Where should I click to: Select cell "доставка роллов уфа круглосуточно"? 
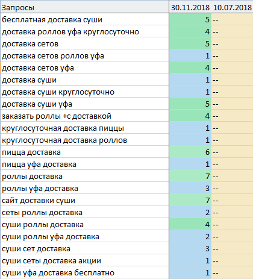click(84, 31)
